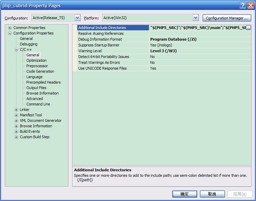This screenshot has width=256, height=201.
Task: Select the Command Line tree item
Action: (x=38, y=104)
